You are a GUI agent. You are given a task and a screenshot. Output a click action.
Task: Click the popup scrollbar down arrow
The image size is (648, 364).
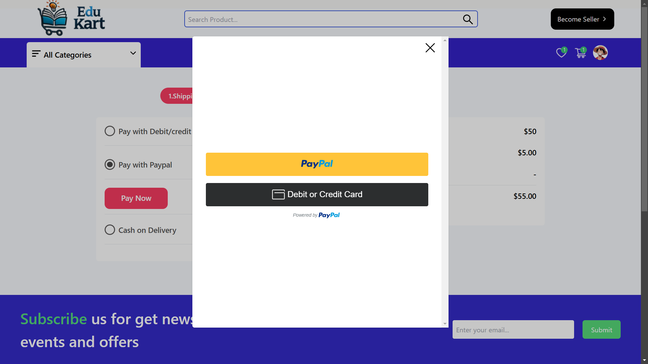(445, 324)
